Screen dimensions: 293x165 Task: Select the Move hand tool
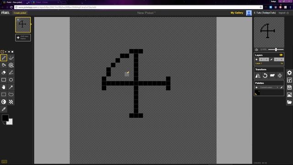4,87
